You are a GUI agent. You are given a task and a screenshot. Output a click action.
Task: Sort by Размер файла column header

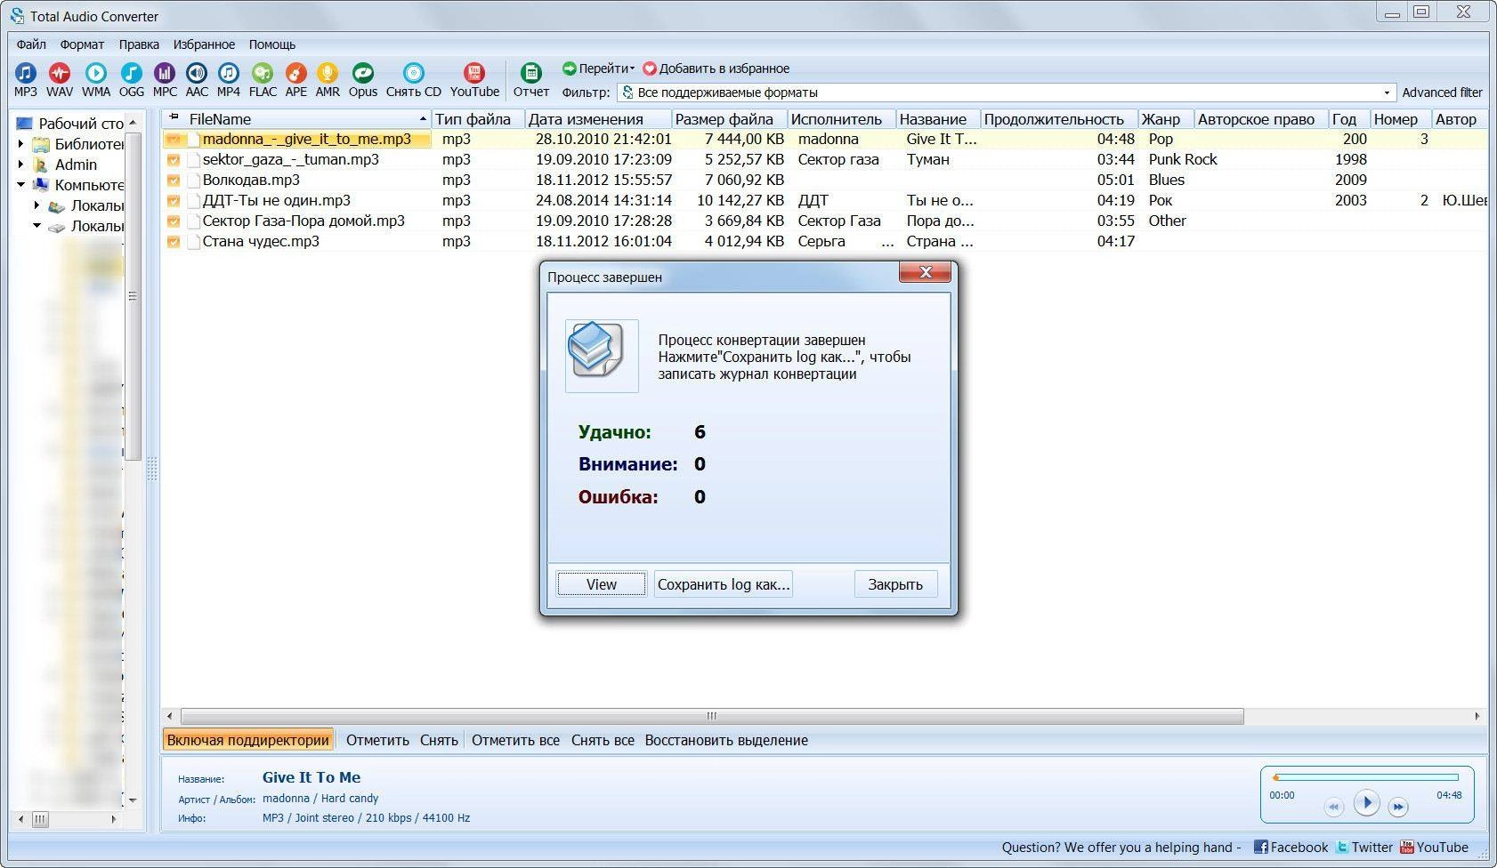[x=729, y=119]
